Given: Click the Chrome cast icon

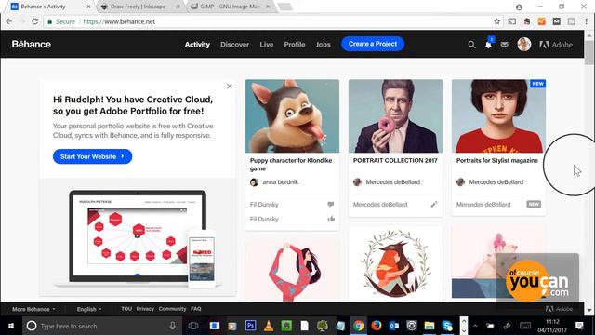Looking at the screenshot, I should point(512,21).
